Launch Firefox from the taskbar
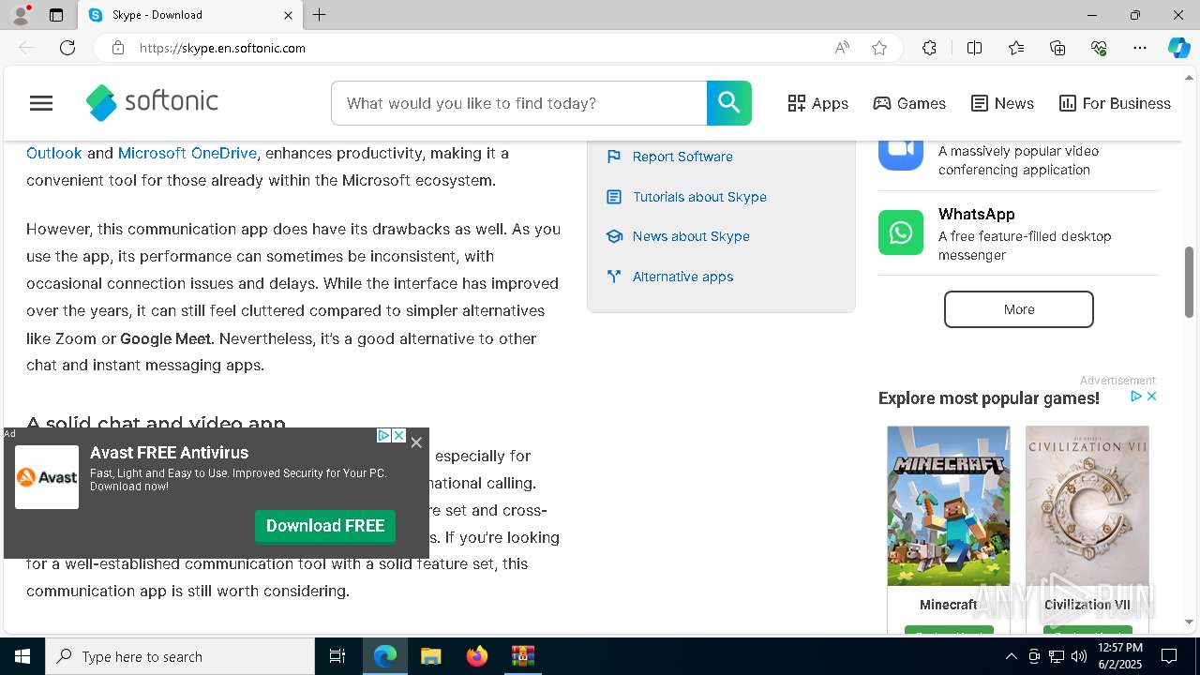This screenshot has height=675, width=1200. pos(477,656)
